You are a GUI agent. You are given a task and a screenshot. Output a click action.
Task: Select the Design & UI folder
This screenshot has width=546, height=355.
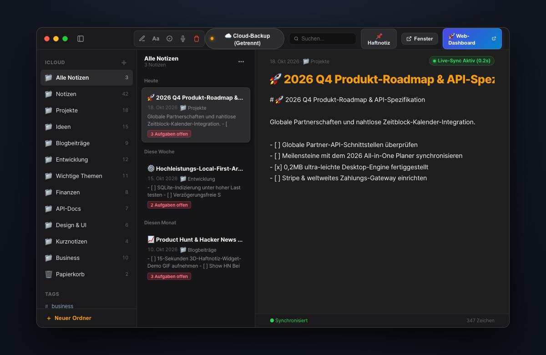click(86, 225)
